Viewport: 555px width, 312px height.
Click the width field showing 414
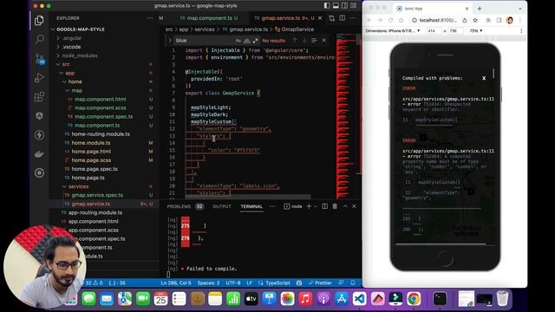(x=433, y=31)
